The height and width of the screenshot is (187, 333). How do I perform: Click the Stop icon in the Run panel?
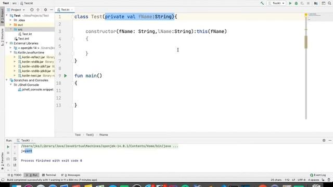coord(8,153)
